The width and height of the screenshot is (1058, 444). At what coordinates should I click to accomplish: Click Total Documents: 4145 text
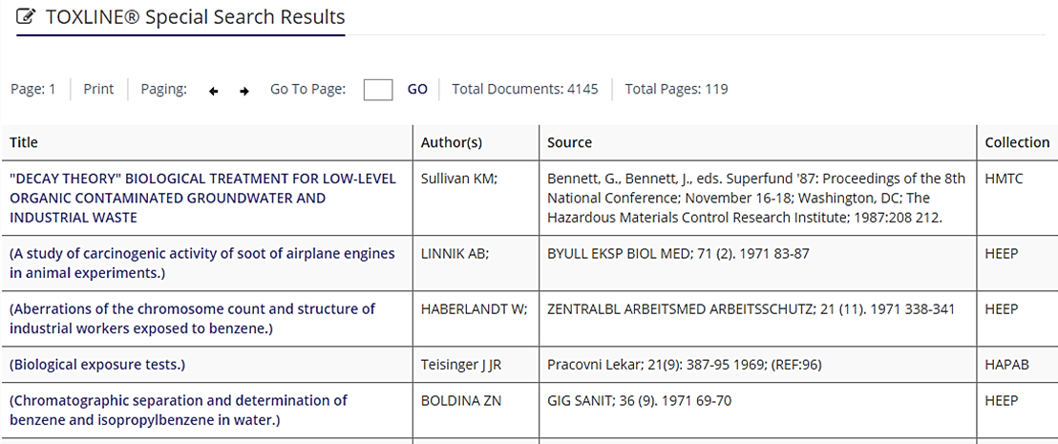point(525,89)
